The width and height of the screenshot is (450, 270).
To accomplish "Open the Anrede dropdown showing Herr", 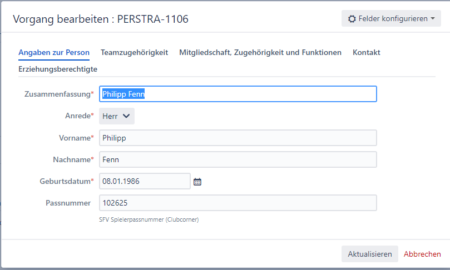I will [117, 116].
